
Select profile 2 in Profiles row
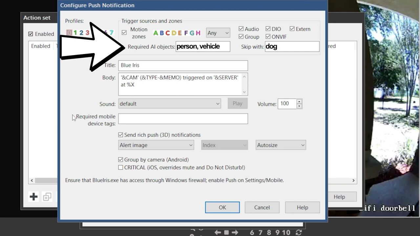point(81,32)
